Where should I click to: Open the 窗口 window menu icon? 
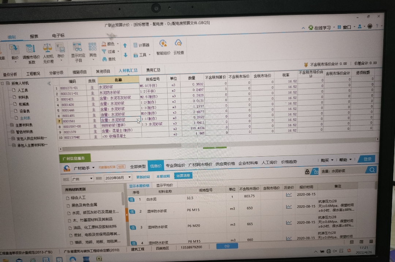(x=339, y=27)
